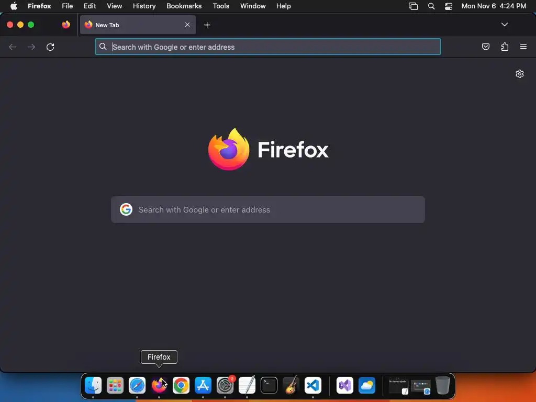
Task: Click Google logo in center search box
Action: coord(126,209)
